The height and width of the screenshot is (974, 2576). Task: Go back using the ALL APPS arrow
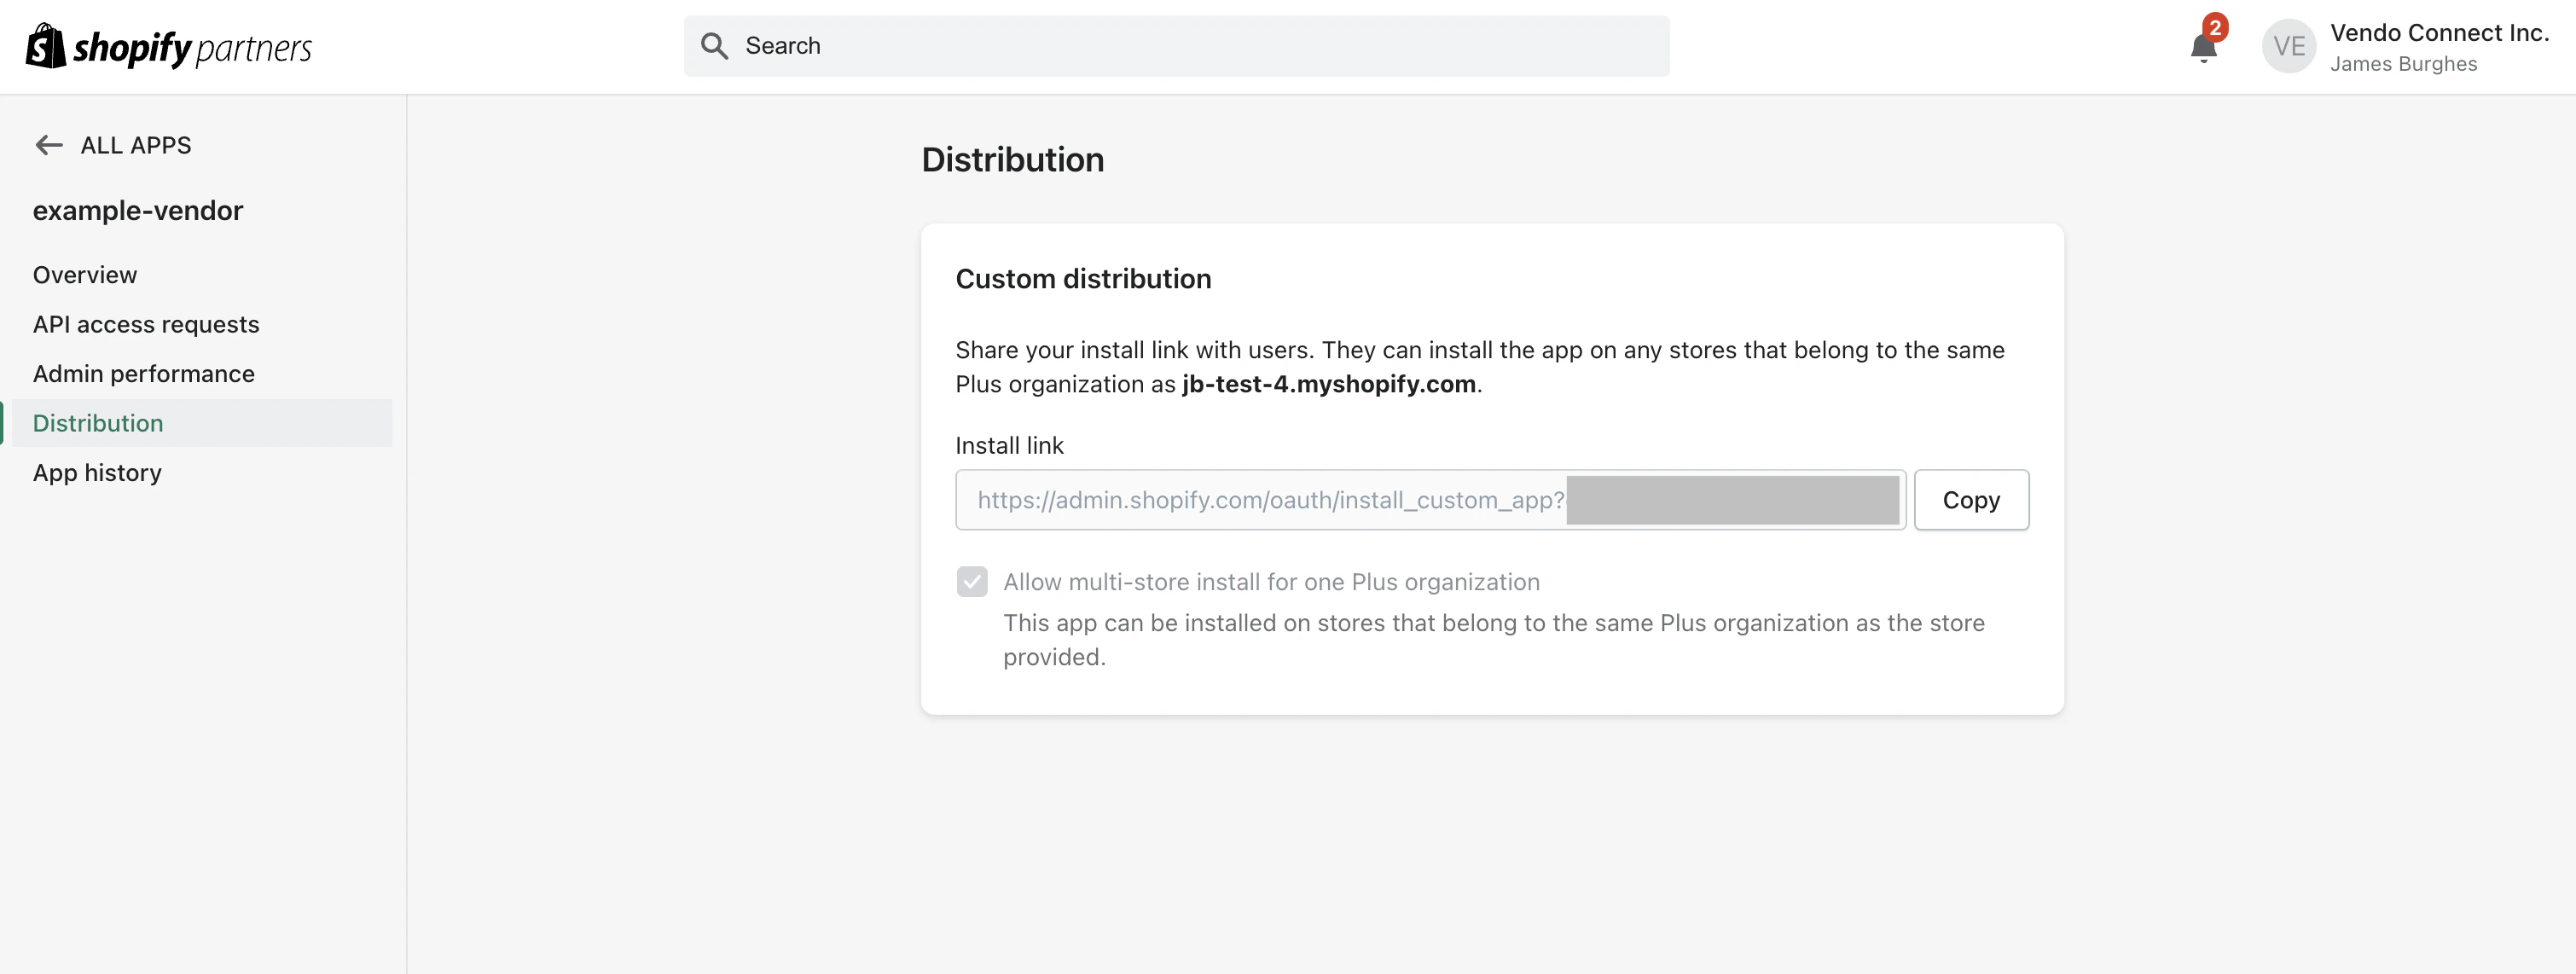49,145
